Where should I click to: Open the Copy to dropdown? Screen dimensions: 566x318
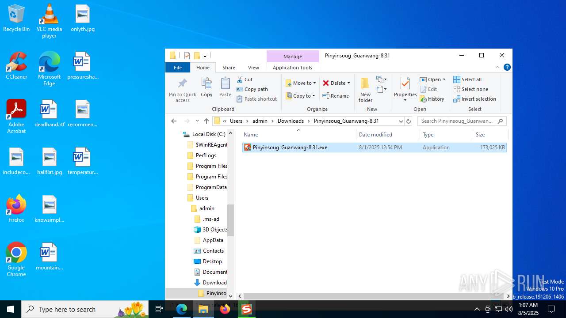click(x=300, y=96)
